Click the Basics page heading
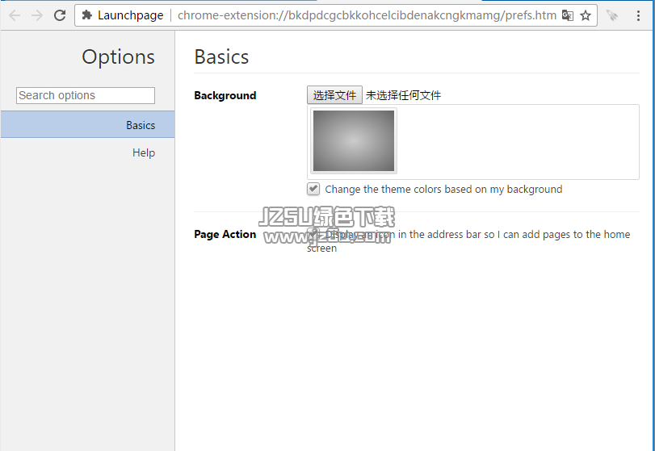655x451 pixels. pyautogui.click(x=221, y=56)
